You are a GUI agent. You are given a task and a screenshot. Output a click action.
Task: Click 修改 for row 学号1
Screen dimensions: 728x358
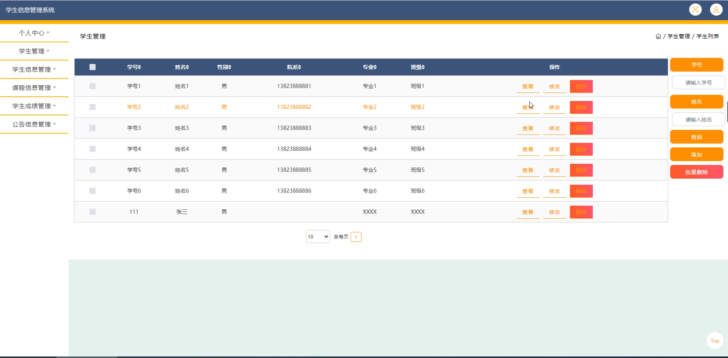554,87
